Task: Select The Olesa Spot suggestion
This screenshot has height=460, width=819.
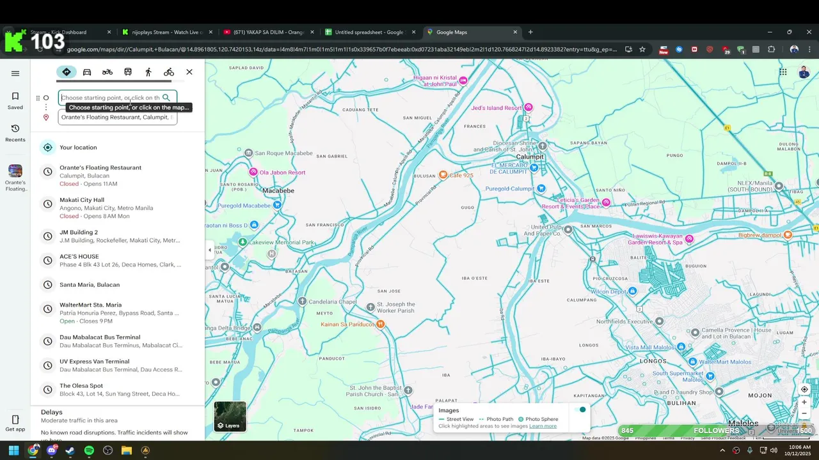Action: point(118,390)
